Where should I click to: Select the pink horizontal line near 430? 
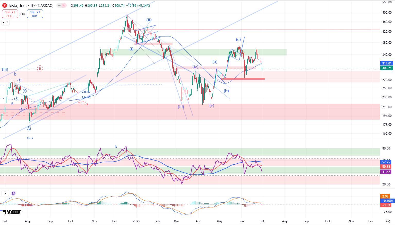point(190,30)
